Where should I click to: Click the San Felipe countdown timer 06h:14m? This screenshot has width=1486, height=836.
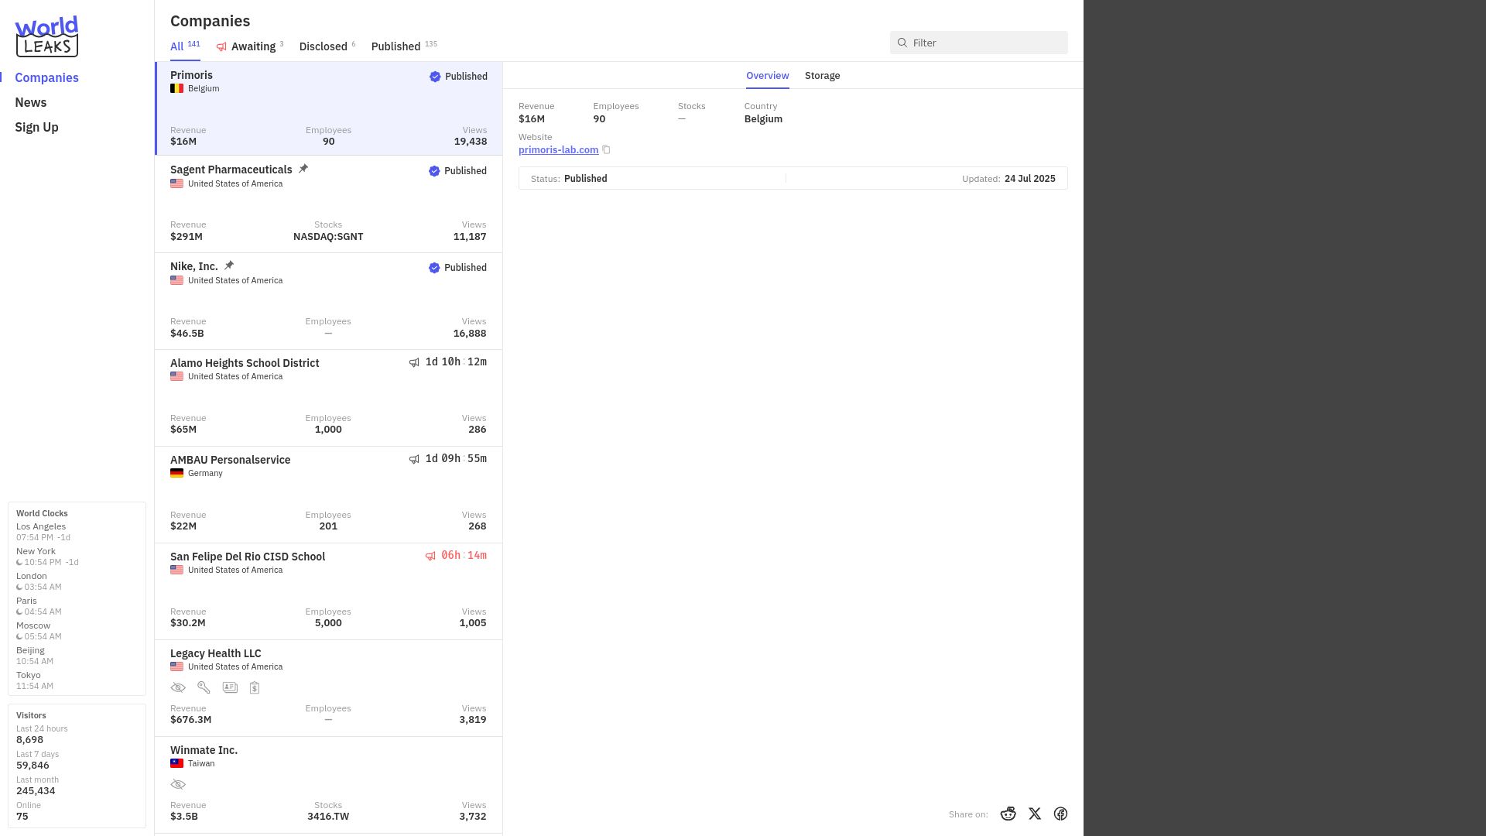(x=464, y=556)
